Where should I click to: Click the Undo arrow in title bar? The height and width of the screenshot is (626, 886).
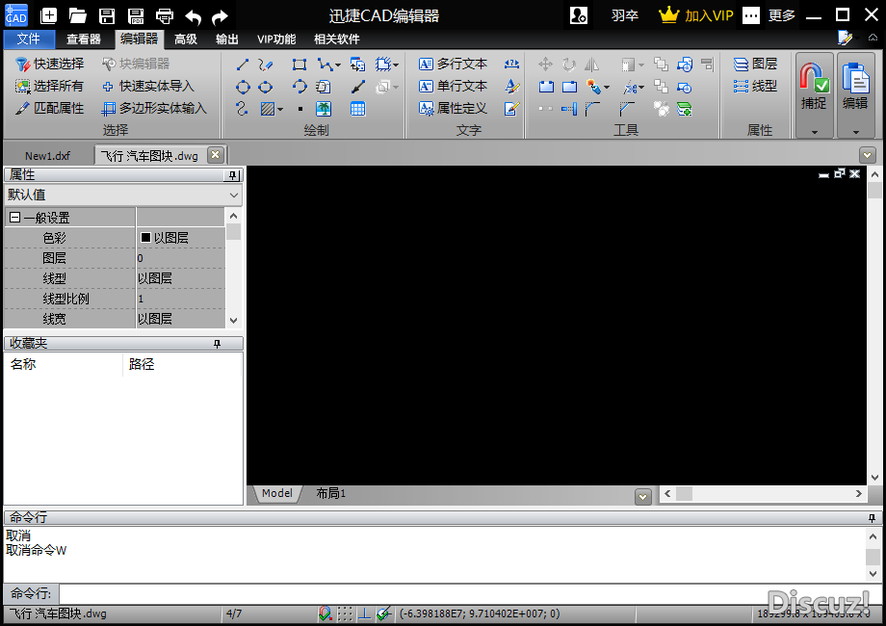point(193,15)
